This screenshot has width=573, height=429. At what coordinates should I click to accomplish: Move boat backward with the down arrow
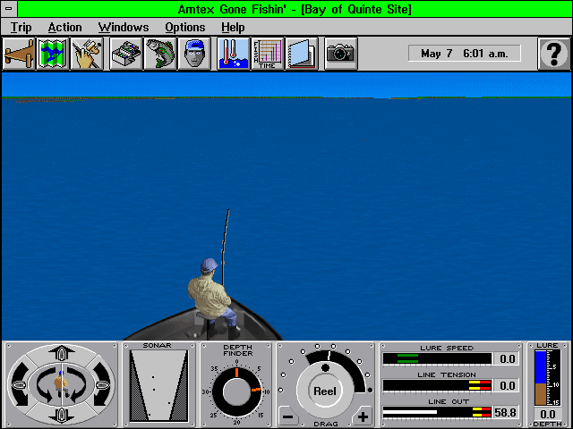[61, 415]
